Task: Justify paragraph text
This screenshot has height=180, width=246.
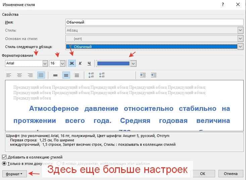Action: click(41, 75)
